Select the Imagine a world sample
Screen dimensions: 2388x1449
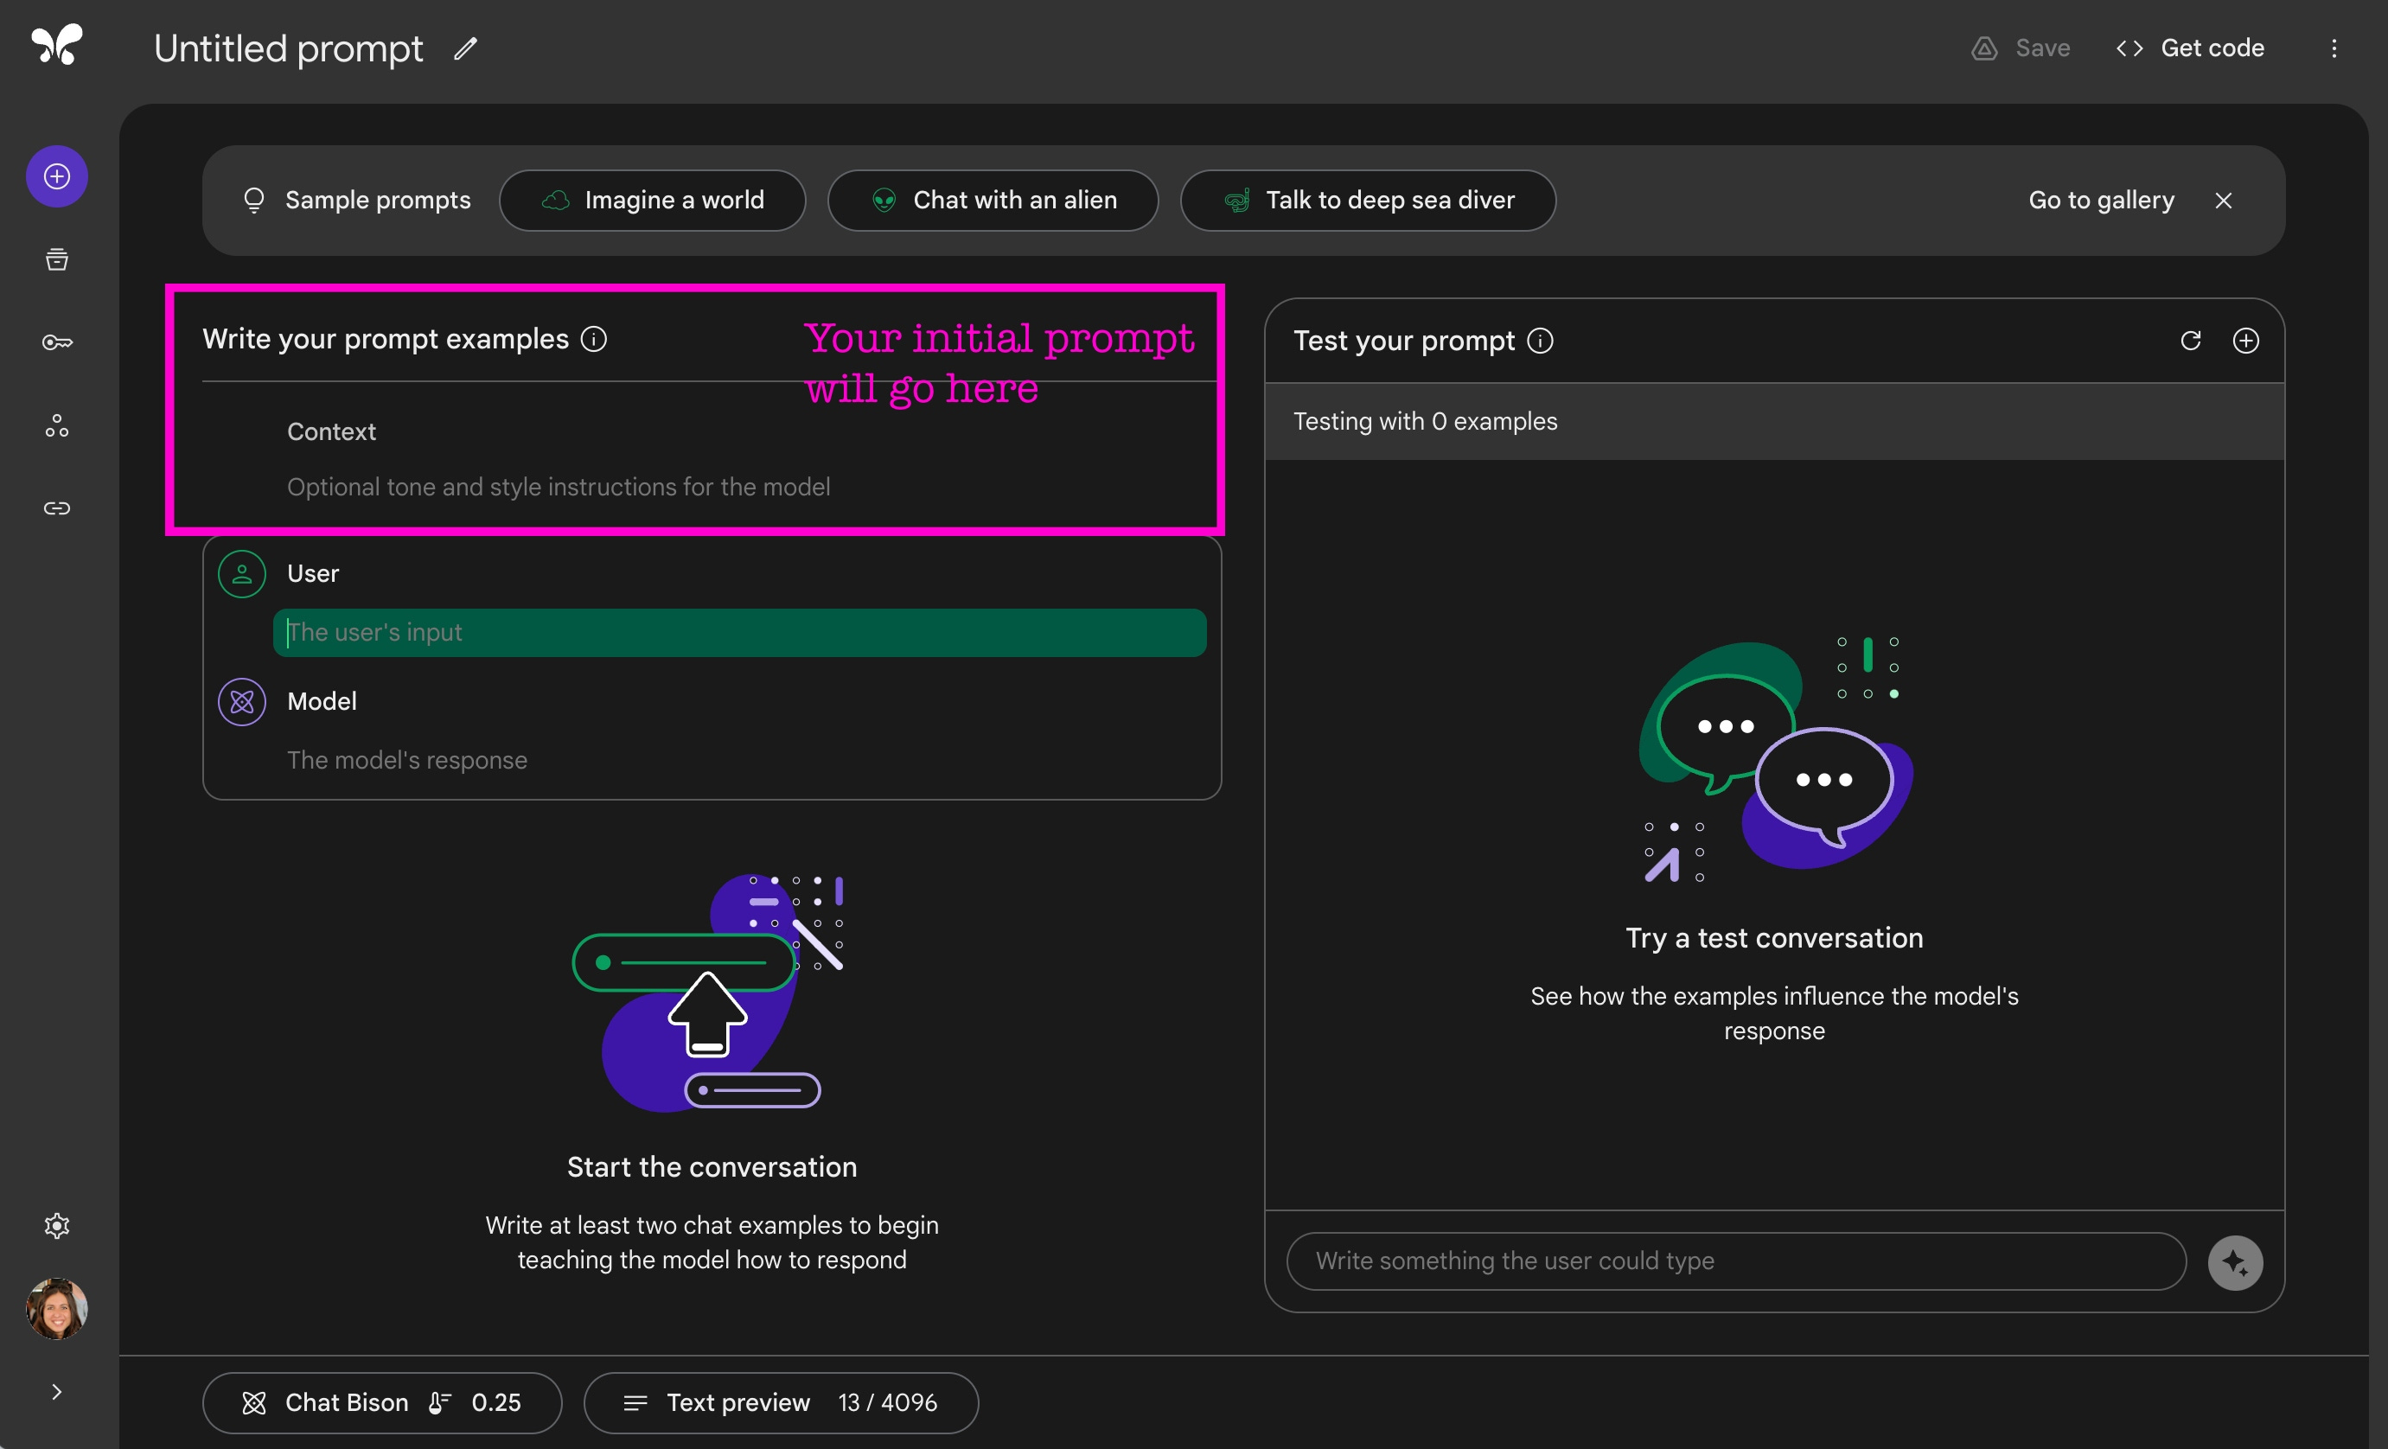[652, 201]
